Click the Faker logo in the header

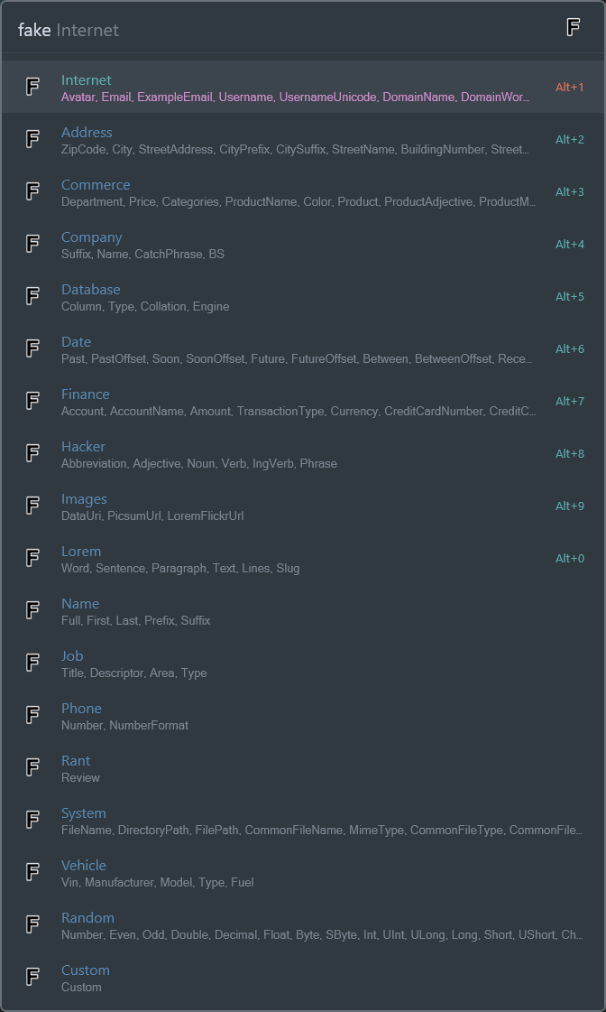573,28
